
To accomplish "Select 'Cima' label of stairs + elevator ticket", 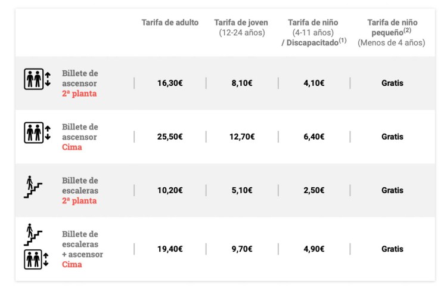I will 72,264.
